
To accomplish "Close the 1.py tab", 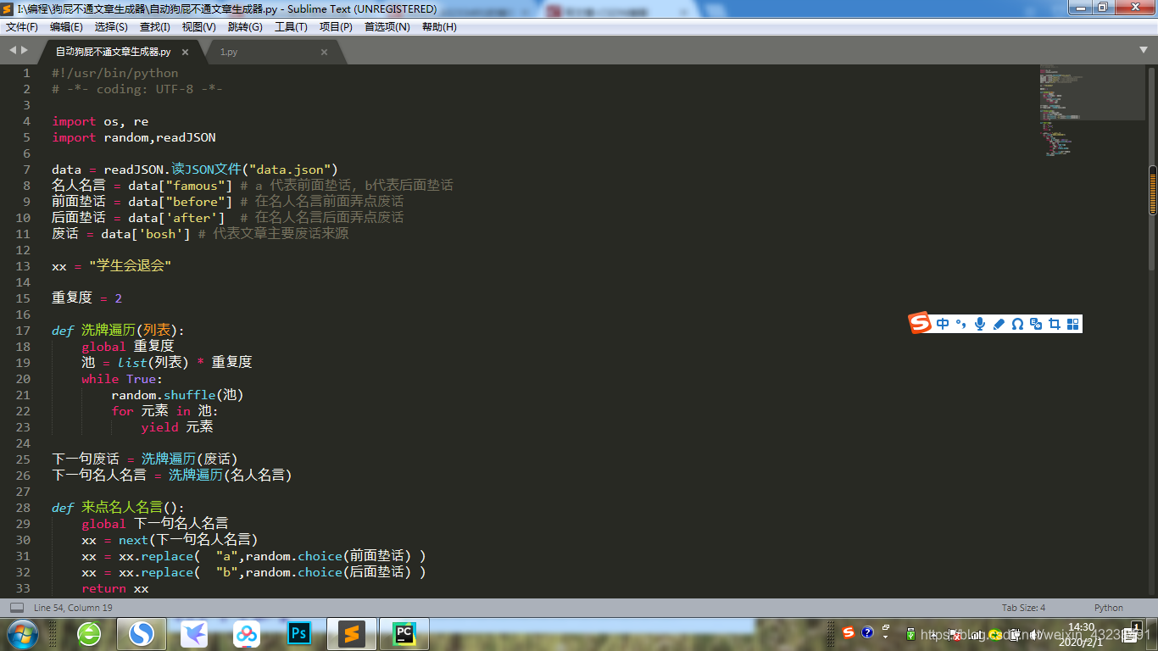I will (x=324, y=52).
